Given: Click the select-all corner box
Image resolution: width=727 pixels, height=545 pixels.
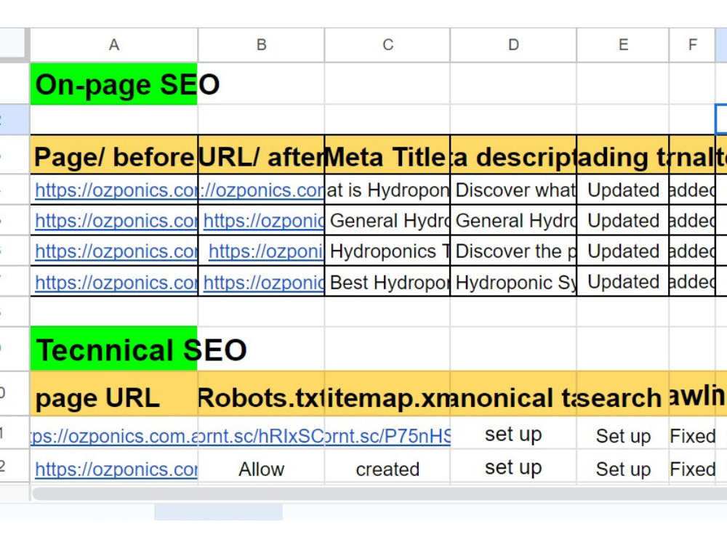Looking at the screenshot, I should click(13, 44).
